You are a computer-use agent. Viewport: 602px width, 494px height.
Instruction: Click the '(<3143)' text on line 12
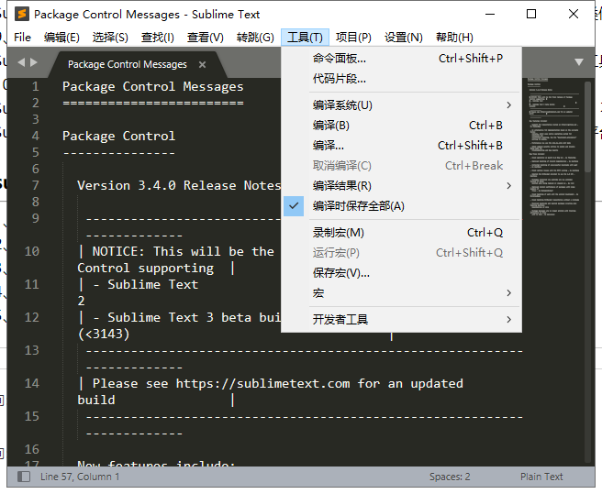(104, 334)
